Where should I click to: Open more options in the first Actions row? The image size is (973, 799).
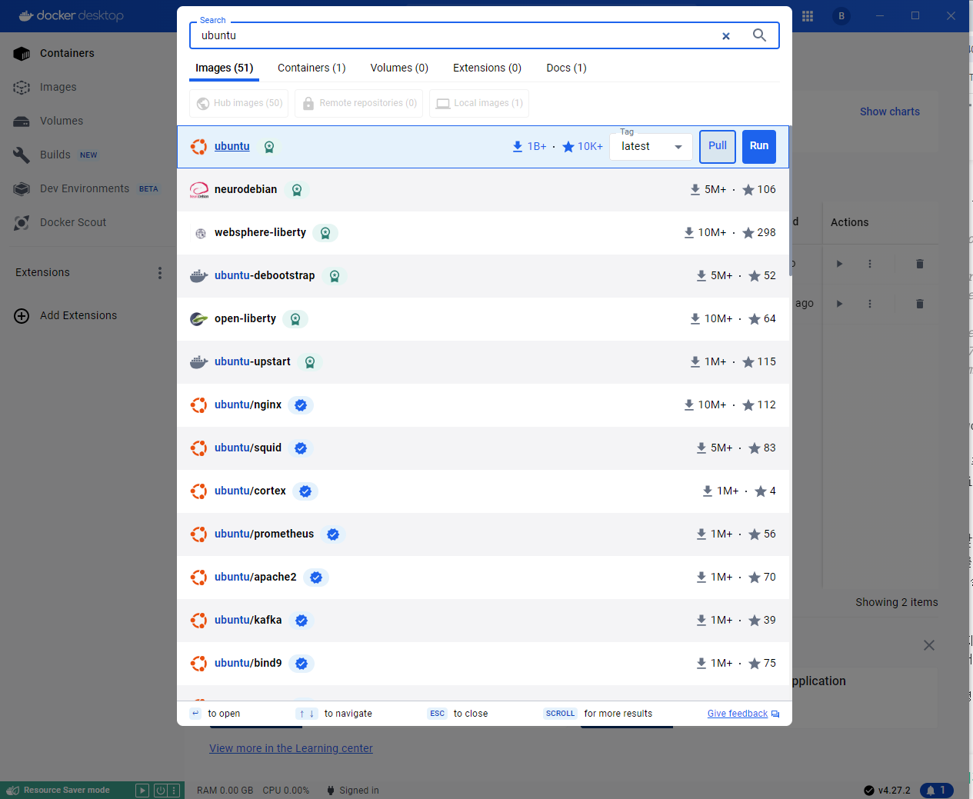point(870,264)
